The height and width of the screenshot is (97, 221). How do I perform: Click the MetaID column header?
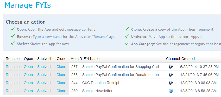76,59
